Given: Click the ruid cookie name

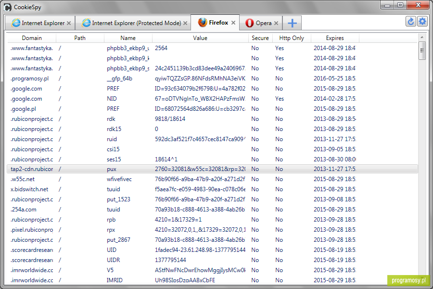Looking at the screenshot, I should 112,139.
